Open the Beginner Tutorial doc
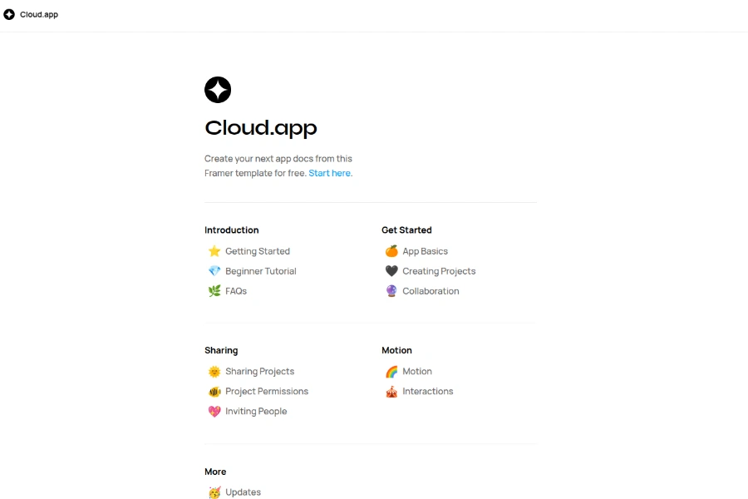This screenshot has height=499, width=748. 261,271
